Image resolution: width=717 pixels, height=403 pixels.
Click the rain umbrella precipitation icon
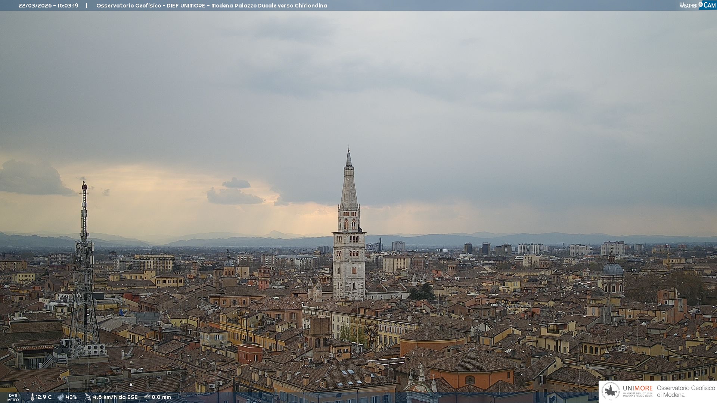(x=147, y=397)
